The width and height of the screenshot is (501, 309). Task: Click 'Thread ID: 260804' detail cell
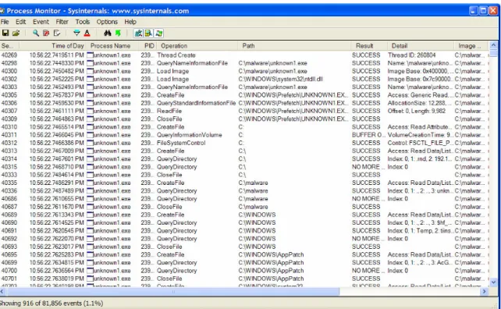coord(411,55)
